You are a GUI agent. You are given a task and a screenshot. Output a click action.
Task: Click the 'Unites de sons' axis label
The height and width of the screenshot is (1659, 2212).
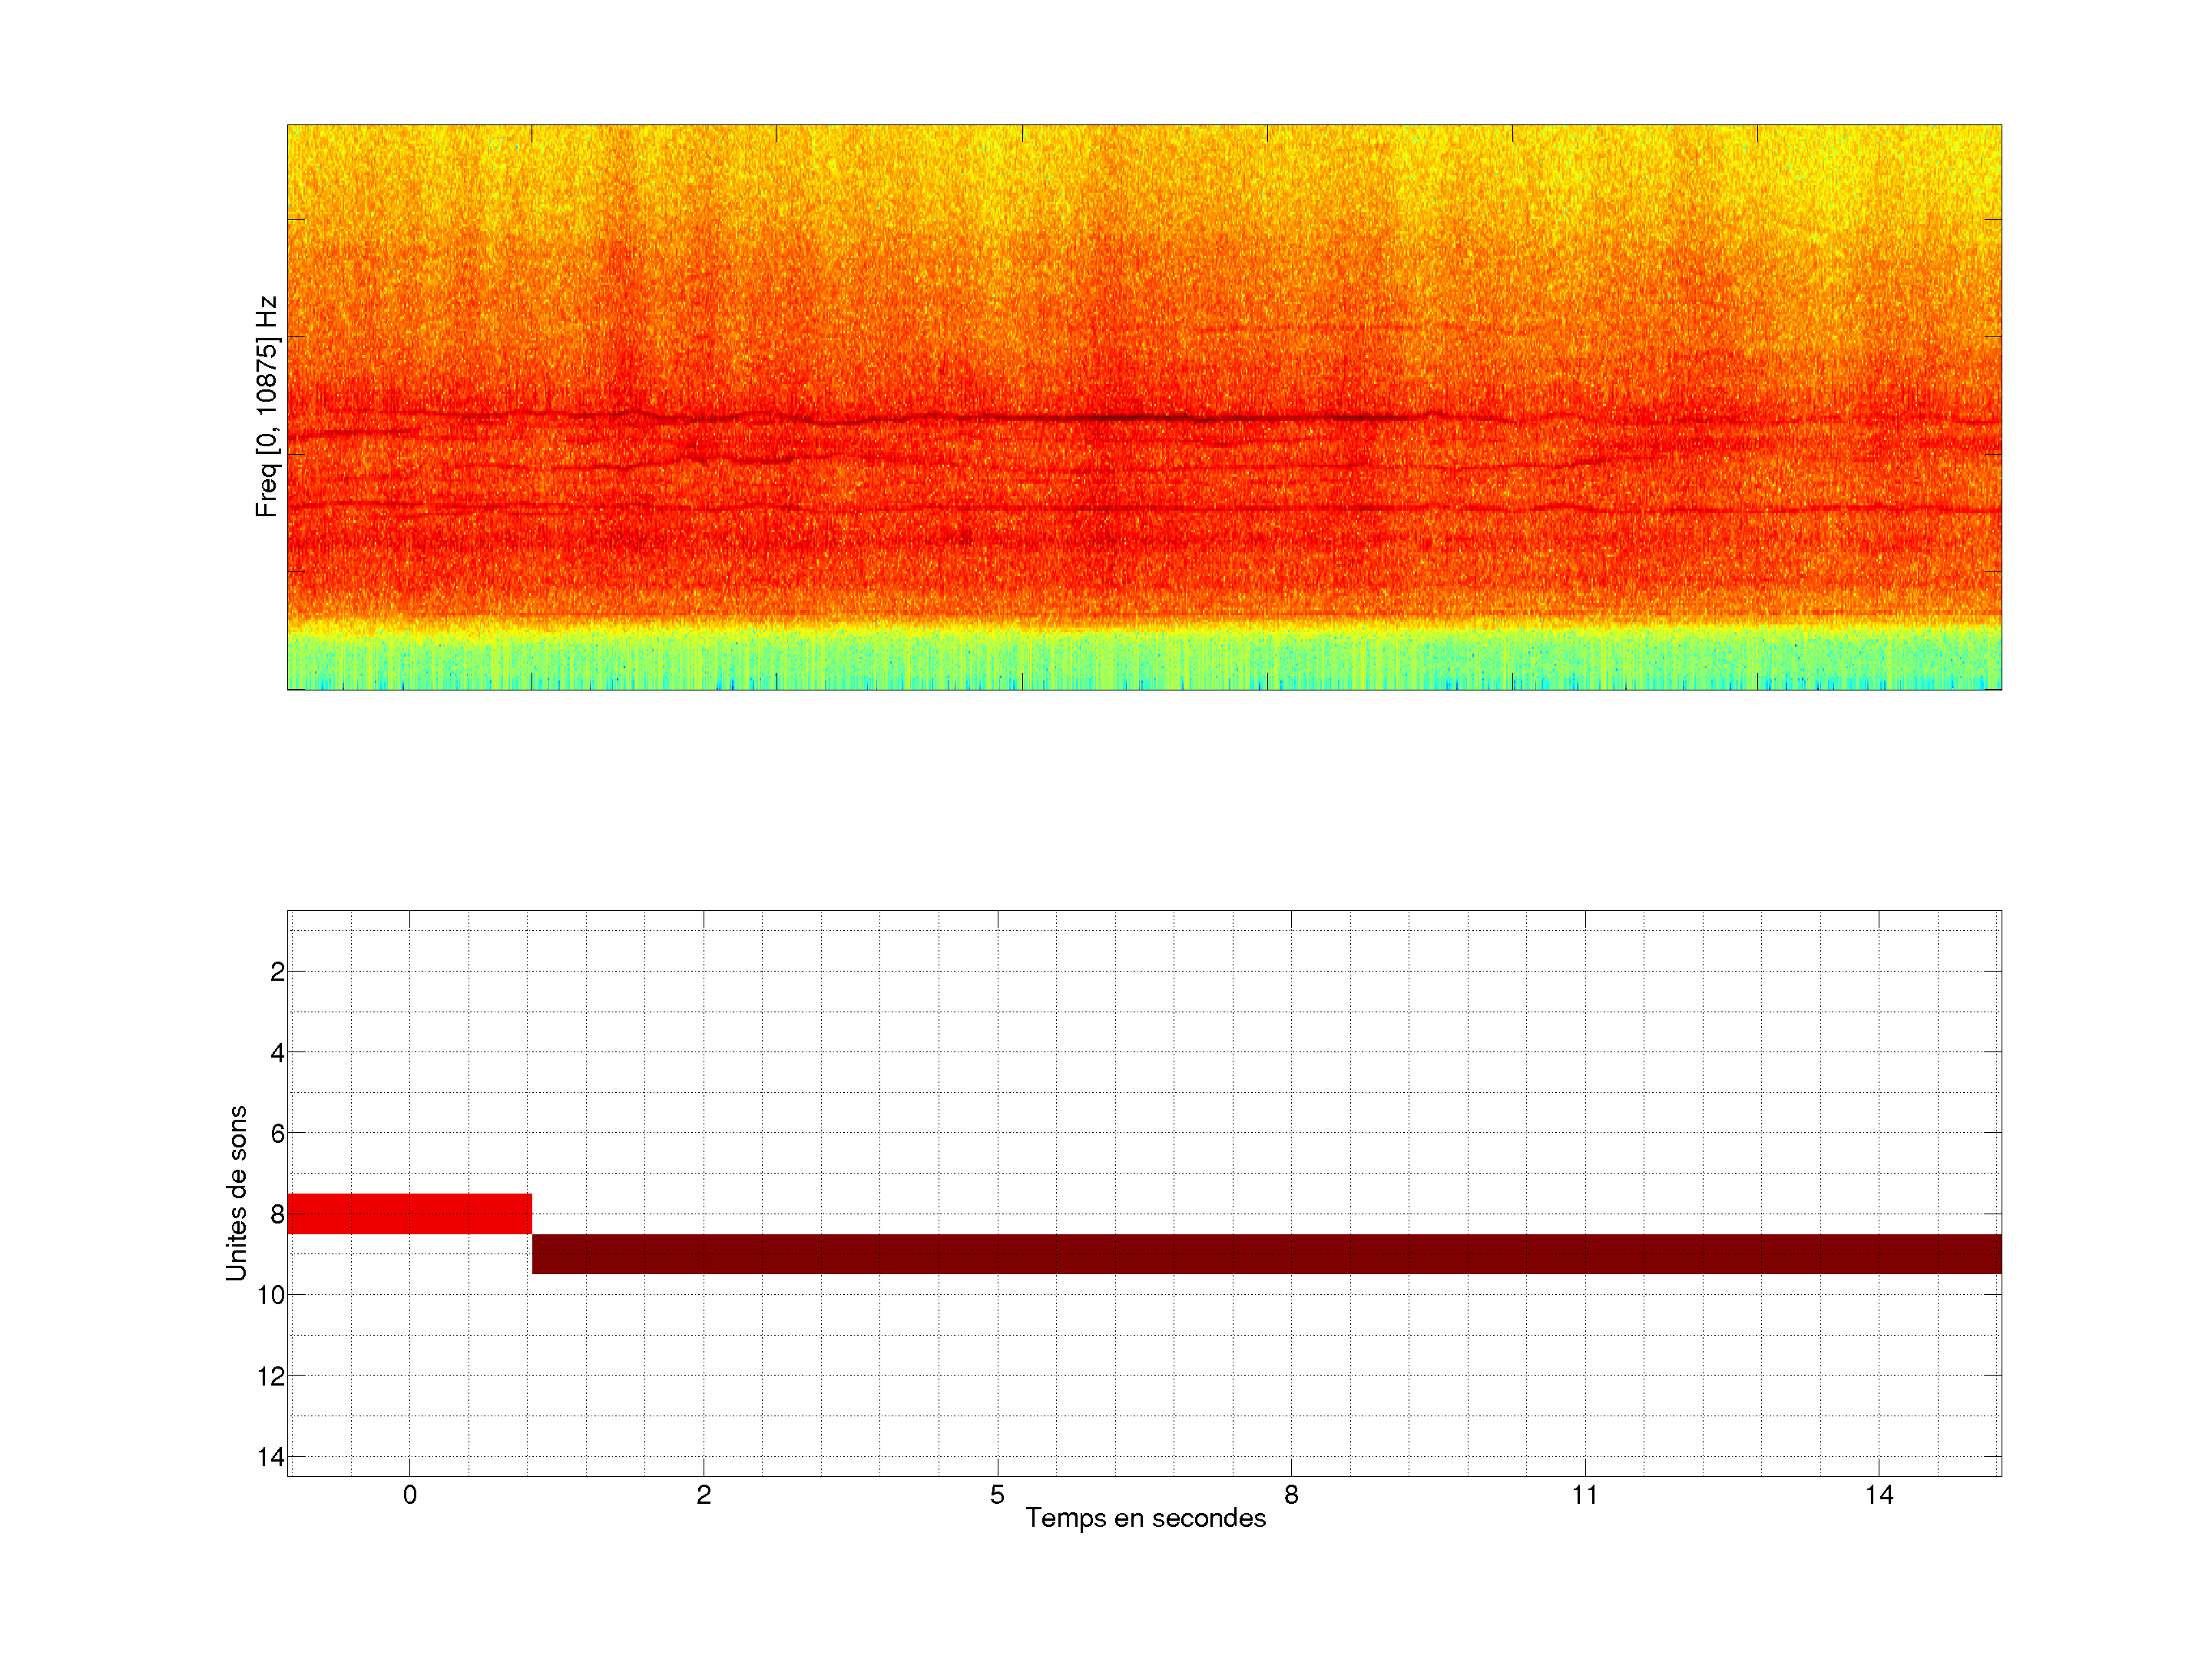pyautogui.click(x=236, y=1193)
